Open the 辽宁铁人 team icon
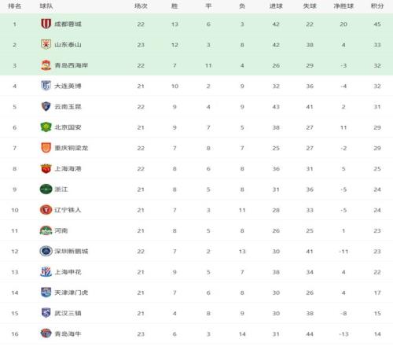Viewport: 393px width, 346px height. pos(46,210)
